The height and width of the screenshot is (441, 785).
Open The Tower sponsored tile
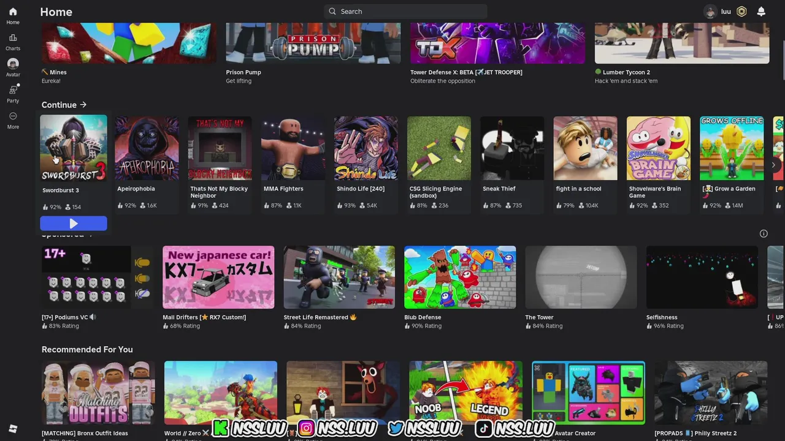(581, 277)
